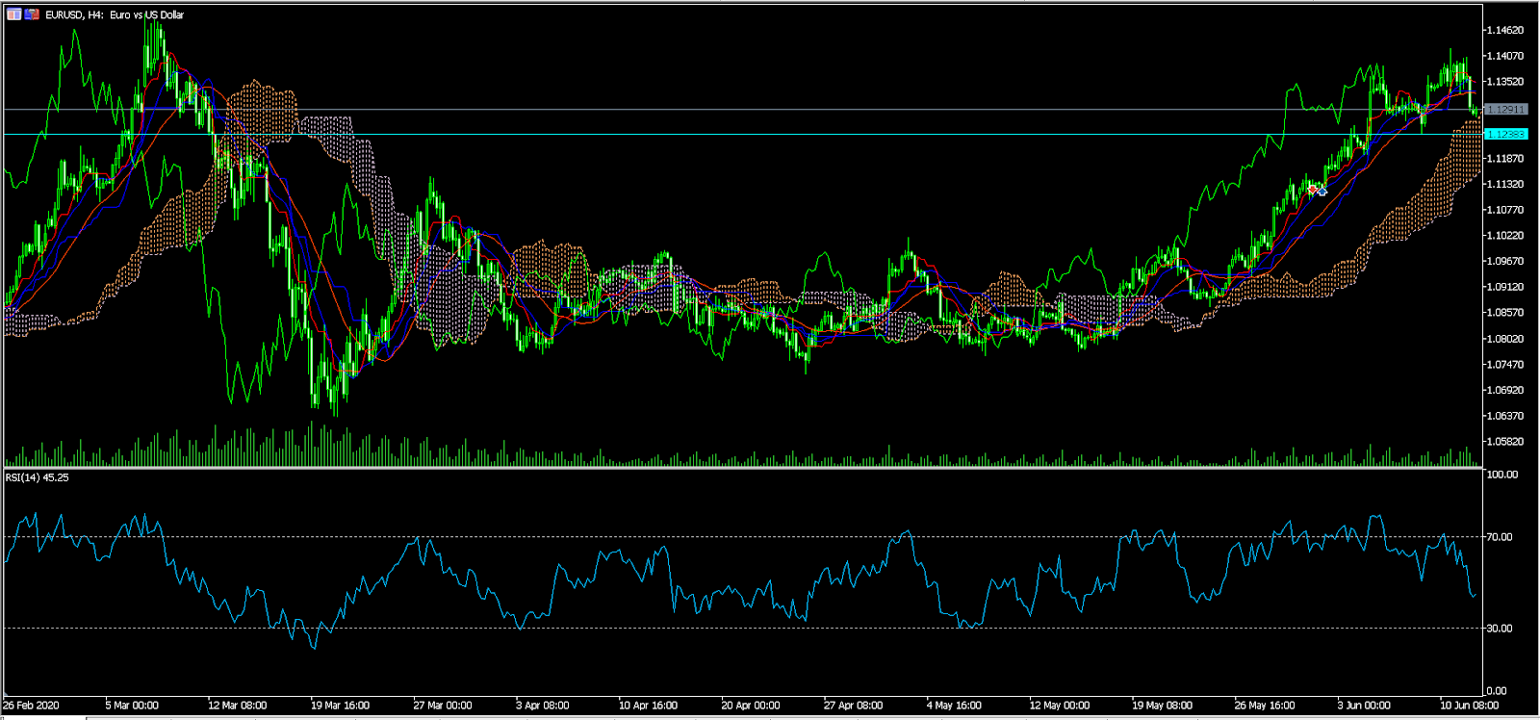Click the 70.00 RSI level label
Viewport: 1540px width, 720px height.
coord(1500,537)
